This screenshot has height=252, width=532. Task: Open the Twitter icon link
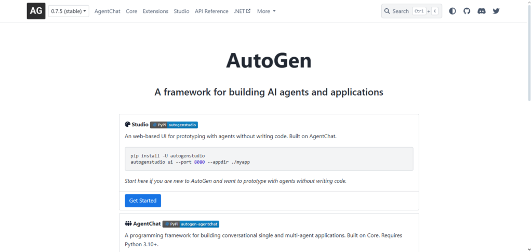click(496, 11)
